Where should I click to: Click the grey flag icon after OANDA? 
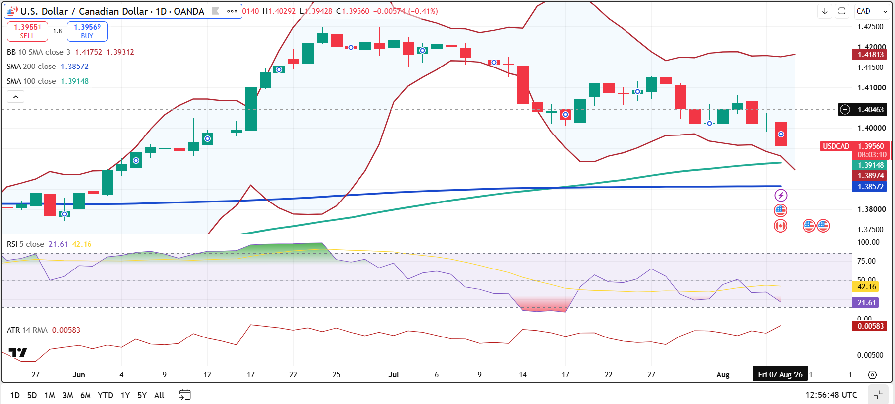click(x=215, y=11)
